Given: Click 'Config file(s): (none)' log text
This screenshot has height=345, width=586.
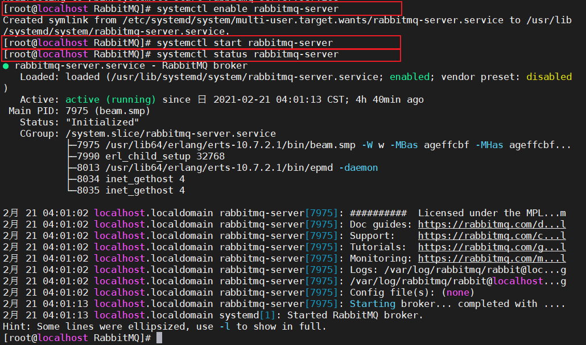Looking at the screenshot, I should coord(412,292).
